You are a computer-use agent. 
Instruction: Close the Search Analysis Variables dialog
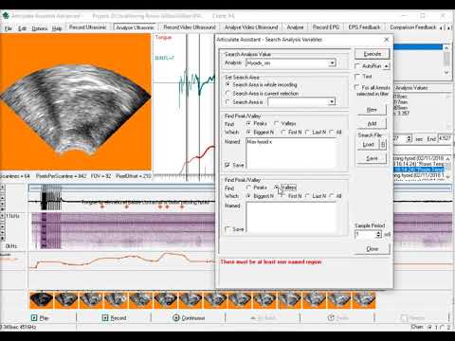[387, 40]
